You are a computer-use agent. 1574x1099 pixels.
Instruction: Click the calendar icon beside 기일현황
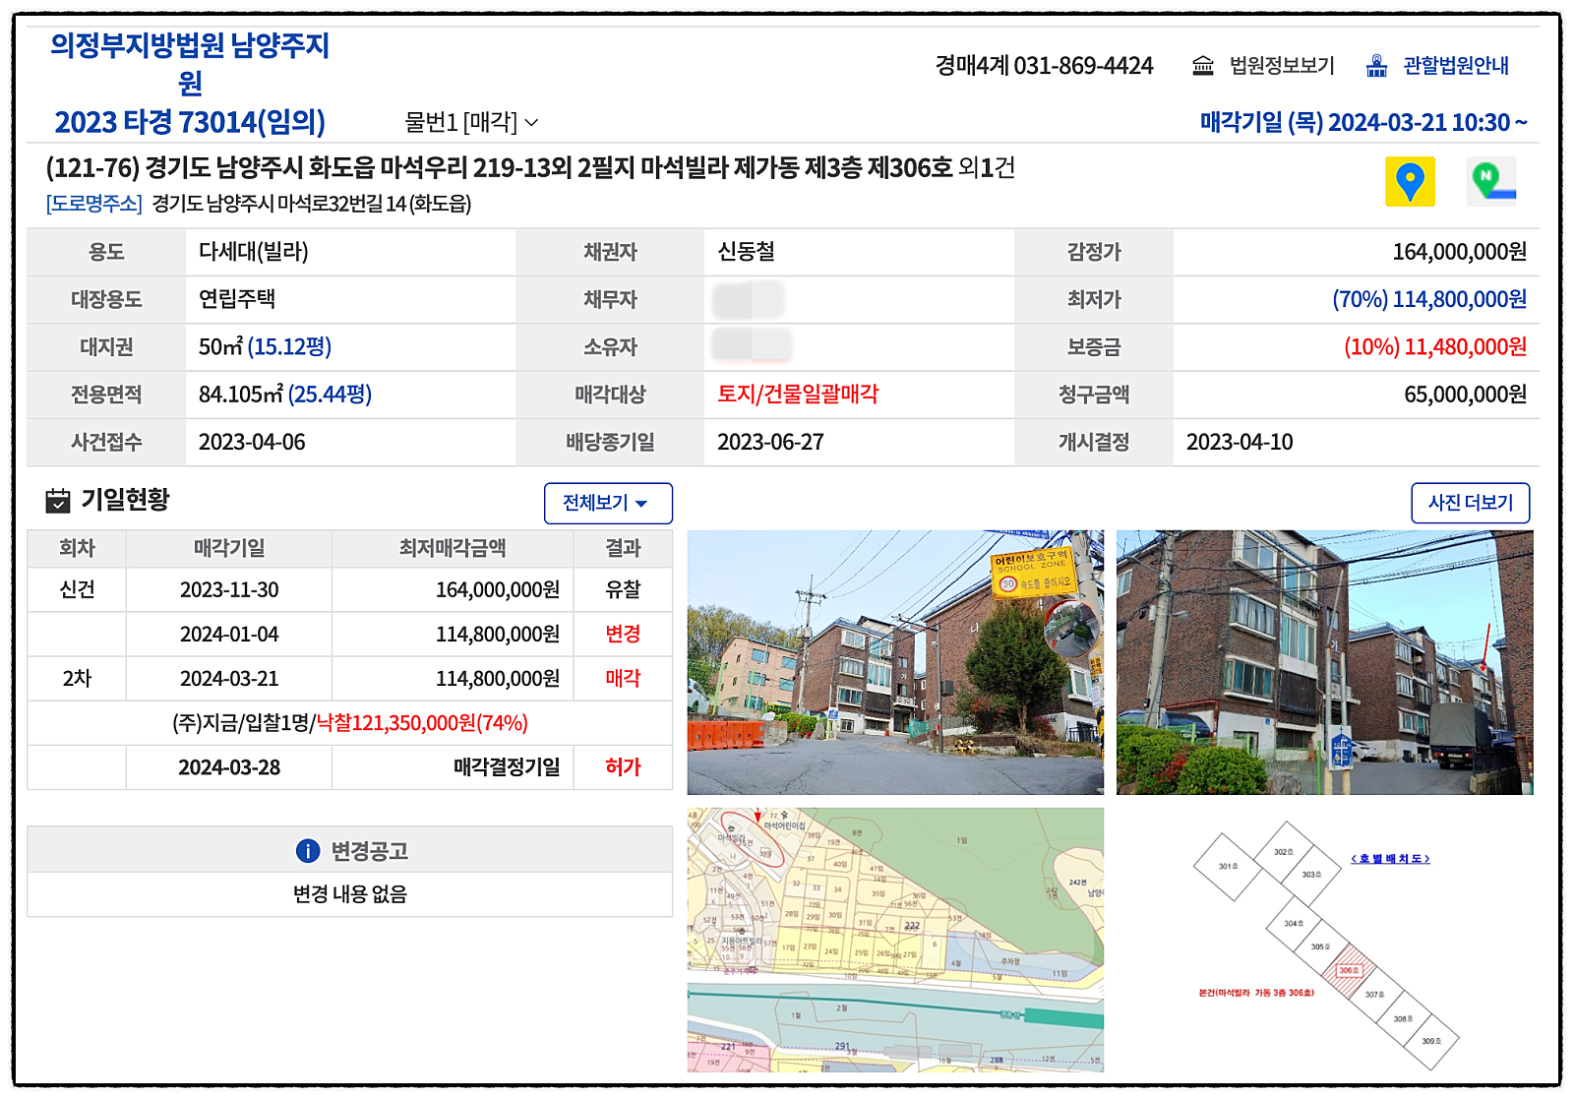pyautogui.click(x=58, y=501)
